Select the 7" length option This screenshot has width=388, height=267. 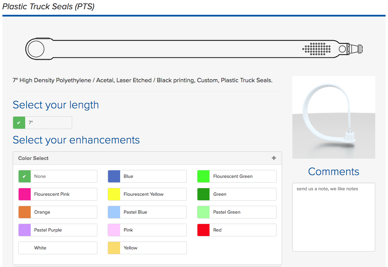[x=42, y=122]
